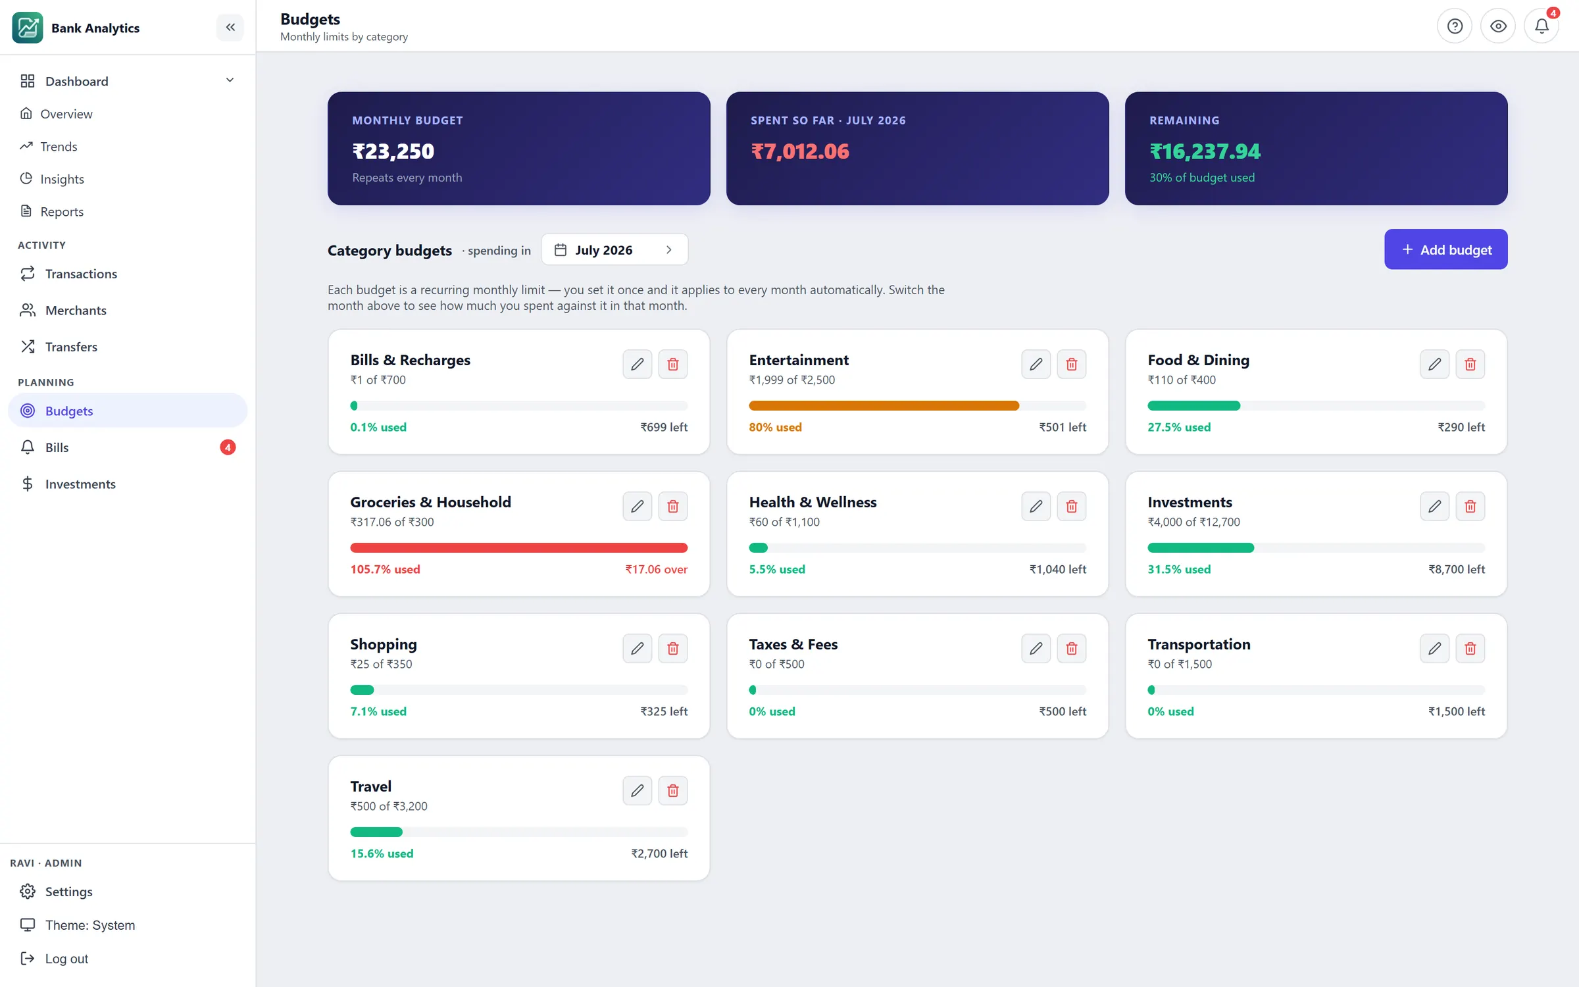The width and height of the screenshot is (1579, 987).
Task: Delete the Taxes & Fees budget
Action: click(1071, 648)
